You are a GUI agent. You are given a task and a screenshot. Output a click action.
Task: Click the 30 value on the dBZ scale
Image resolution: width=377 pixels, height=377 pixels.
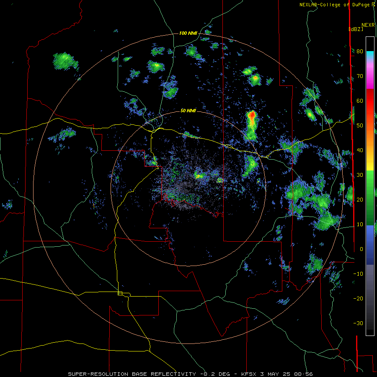[360, 175]
